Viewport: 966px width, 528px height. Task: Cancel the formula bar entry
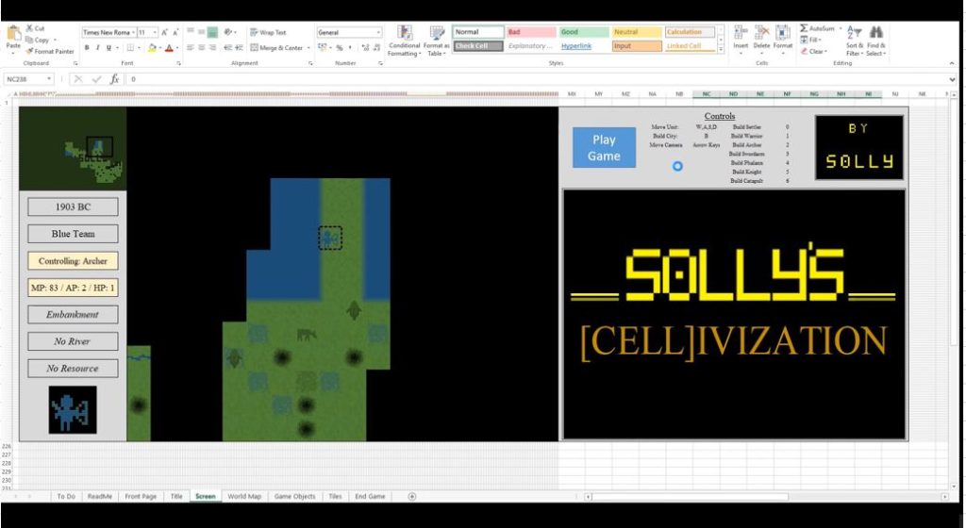(78, 79)
